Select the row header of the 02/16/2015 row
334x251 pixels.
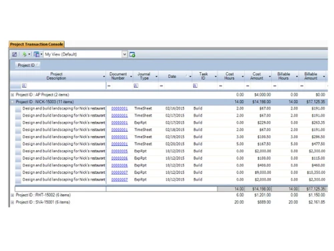tap(18, 108)
